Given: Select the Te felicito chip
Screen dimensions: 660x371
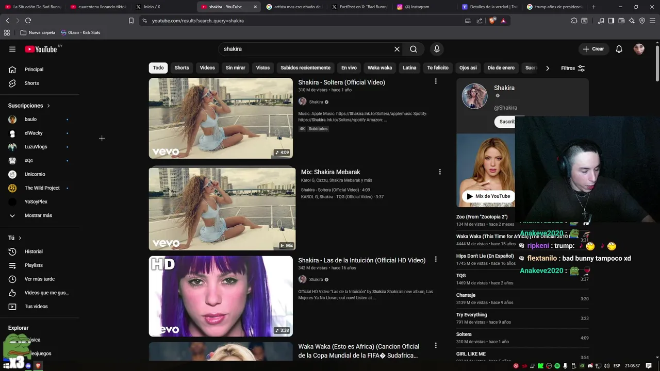Looking at the screenshot, I should click(438, 68).
